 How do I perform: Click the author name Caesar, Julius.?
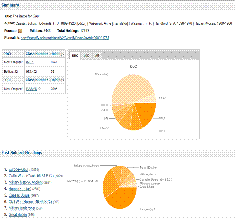point(26,23)
